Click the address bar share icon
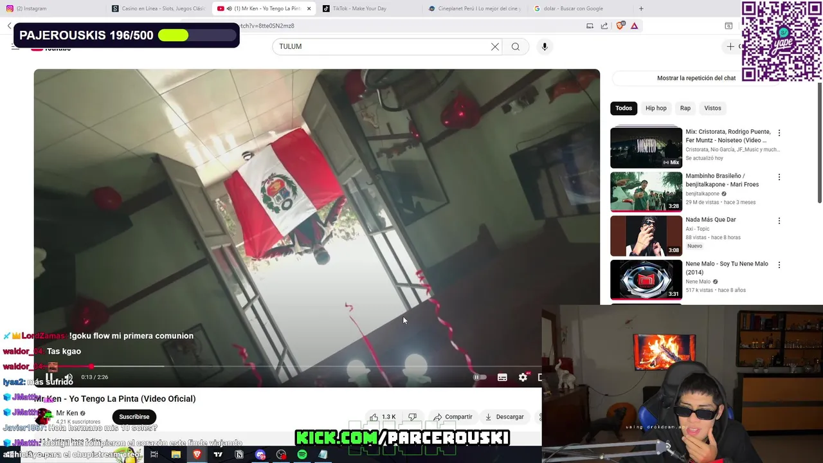The height and width of the screenshot is (463, 823). 604,26
